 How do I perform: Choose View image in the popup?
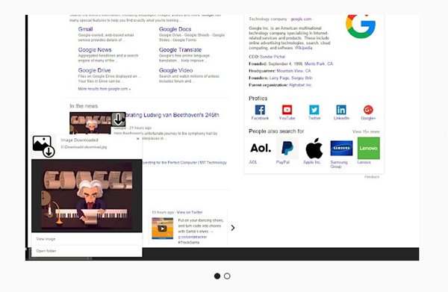(x=46, y=239)
